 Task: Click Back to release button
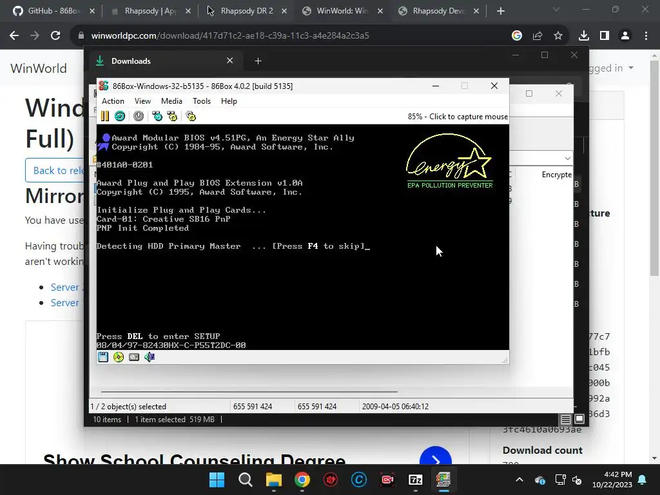click(x=55, y=170)
